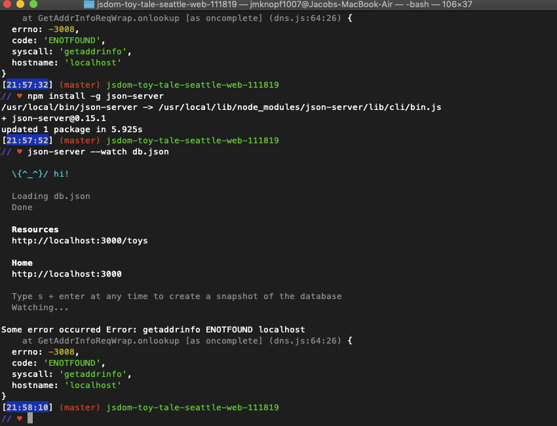Click the bottom 'errno: -3008' line

click(45, 352)
